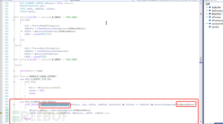The height and width of the screenshot is (124, 223).
Task: Click RtlGetCurrentPeb on line 379
Action: pyautogui.click(x=48, y=88)
